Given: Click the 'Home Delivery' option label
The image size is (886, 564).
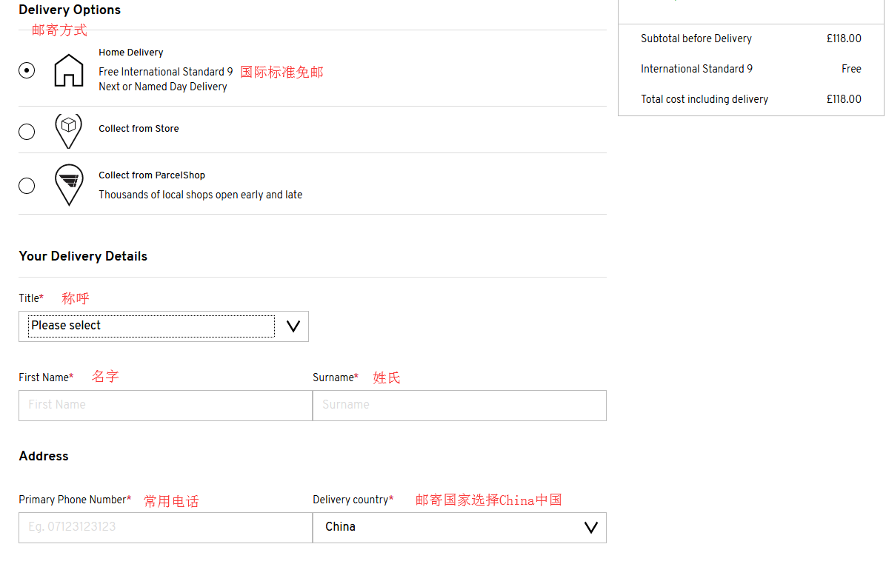Looking at the screenshot, I should [131, 53].
